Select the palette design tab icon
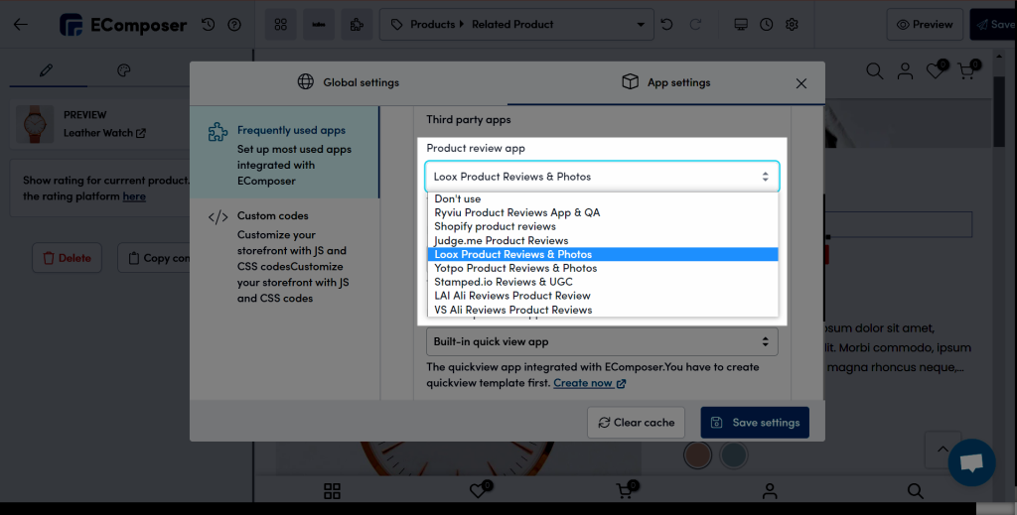 124,70
